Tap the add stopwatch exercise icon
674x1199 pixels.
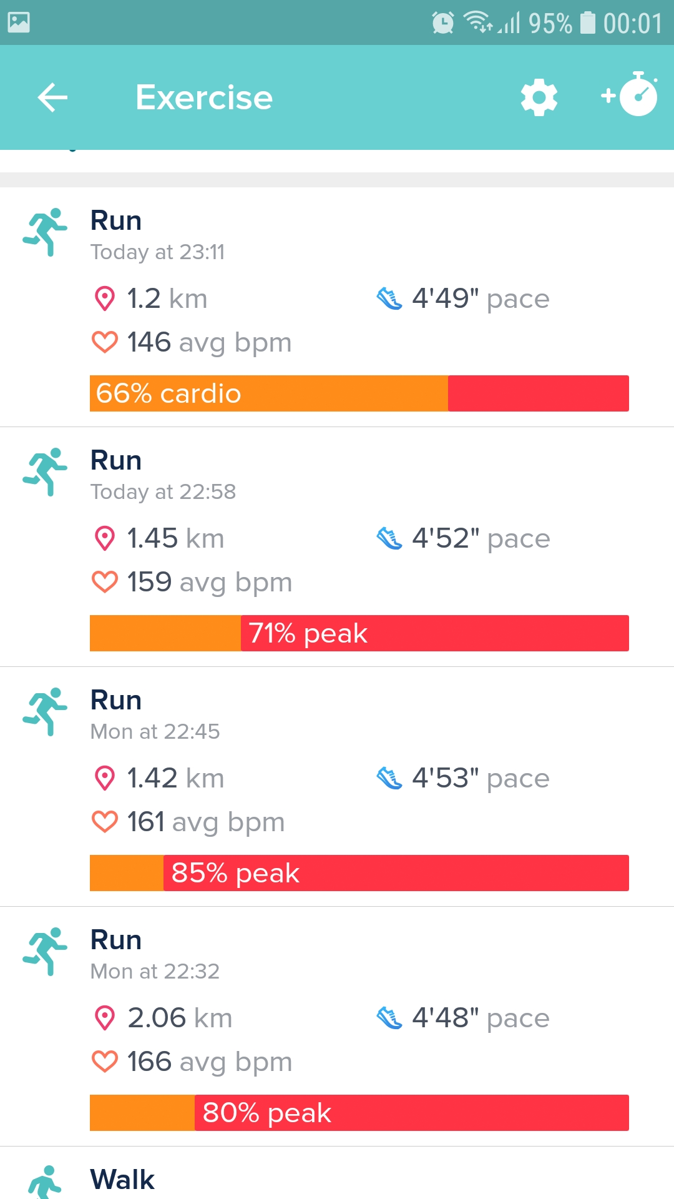pyautogui.click(x=630, y=96)
